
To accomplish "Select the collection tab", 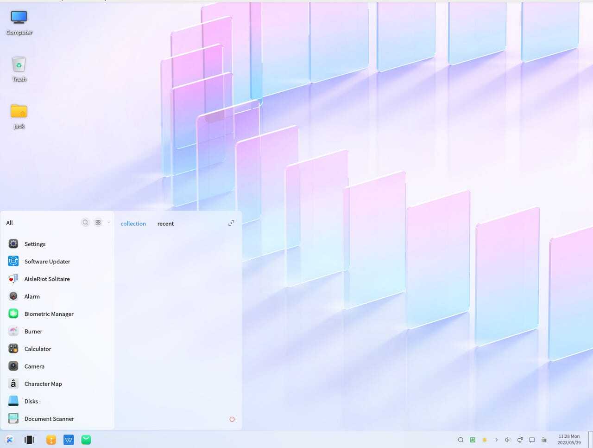I will click(x=133, y=224).
